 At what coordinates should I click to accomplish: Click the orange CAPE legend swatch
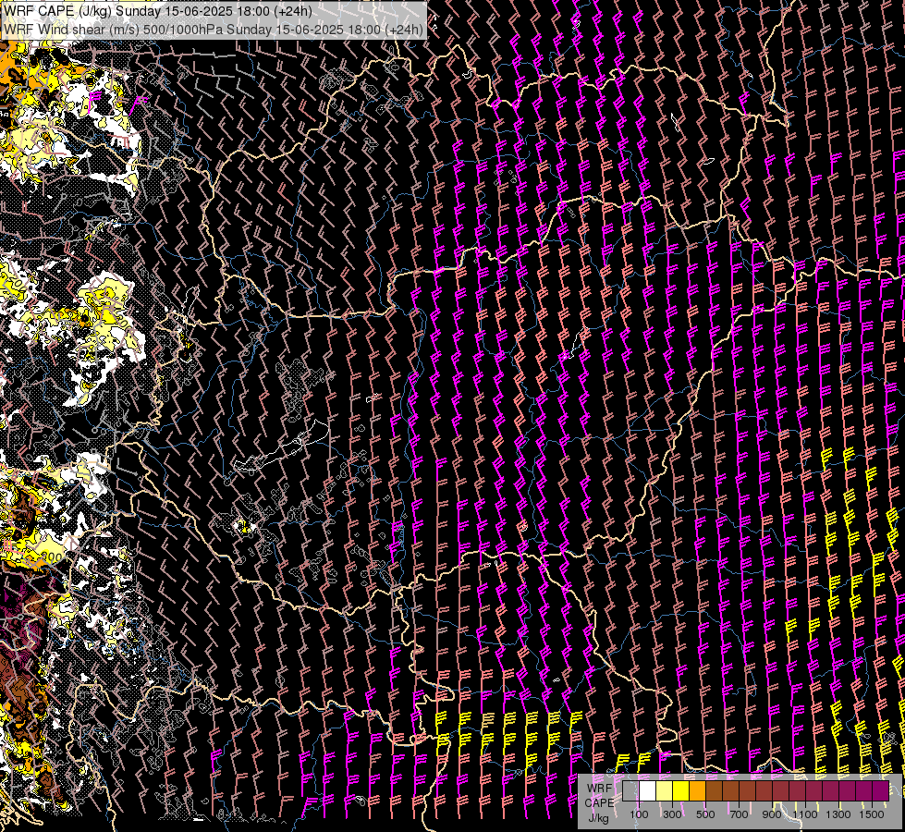pyautogui.click(x=697, y=791)
